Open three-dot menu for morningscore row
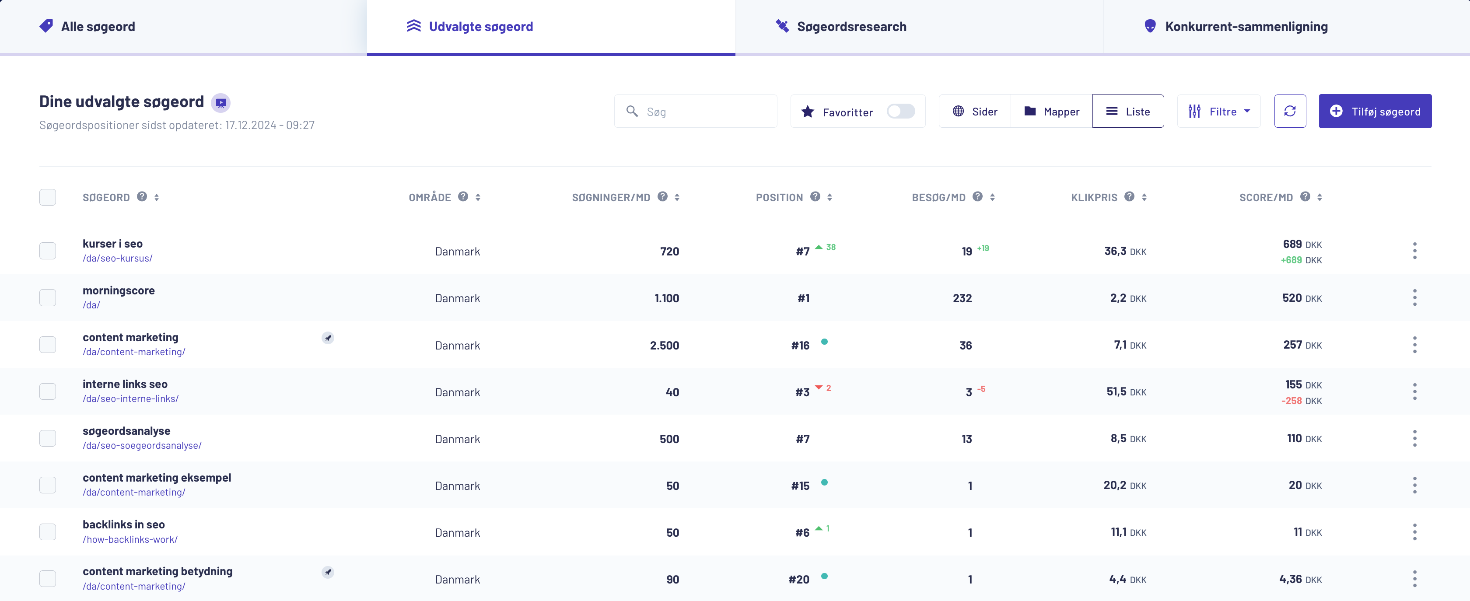This screenshot has width=1470, height=601. tap(1414, 297)
